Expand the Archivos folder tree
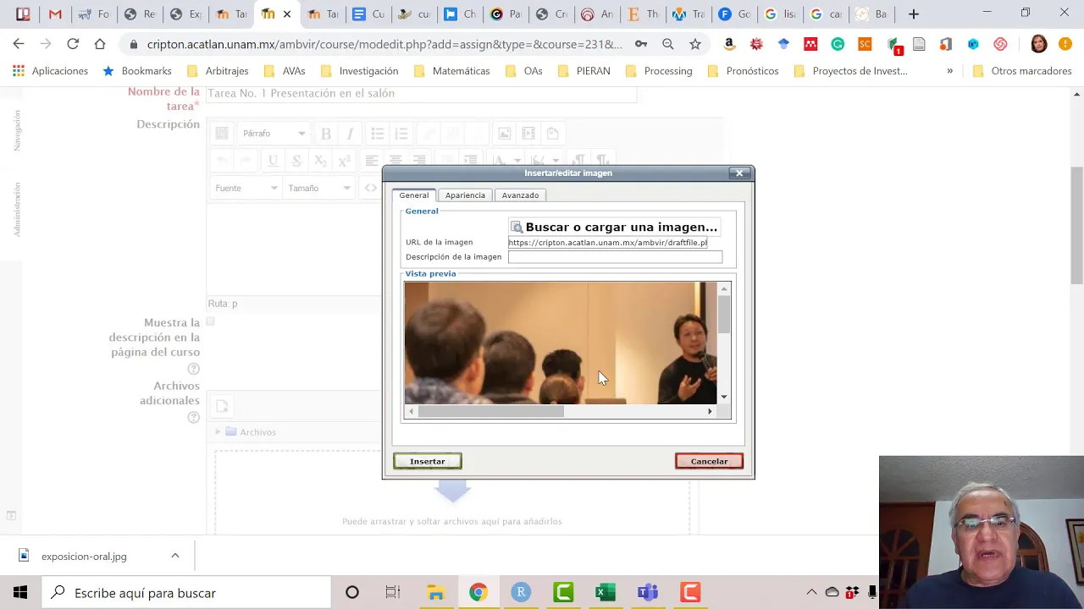The height and width of the screenshot is (609, 1084). [x=218, y=432]
